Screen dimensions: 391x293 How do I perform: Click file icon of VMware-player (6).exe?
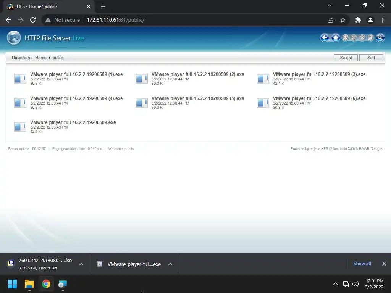263,103
